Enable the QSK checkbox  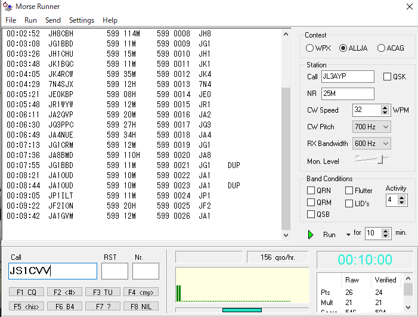[x=387, y=77]
